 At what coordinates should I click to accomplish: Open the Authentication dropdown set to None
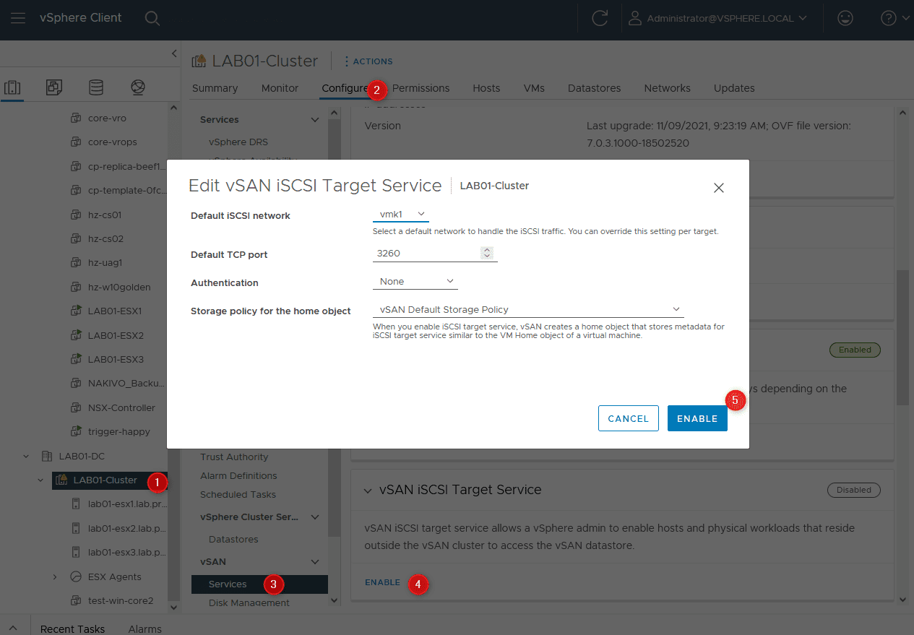(415, 281)
